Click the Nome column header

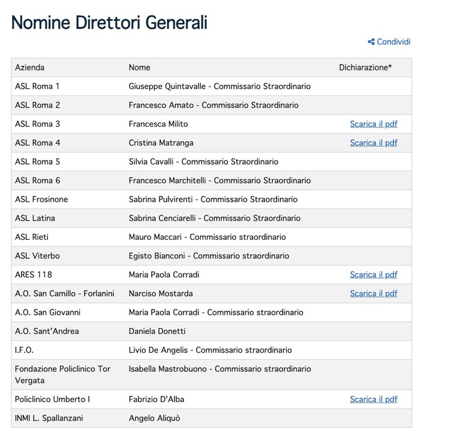(139, 68)
